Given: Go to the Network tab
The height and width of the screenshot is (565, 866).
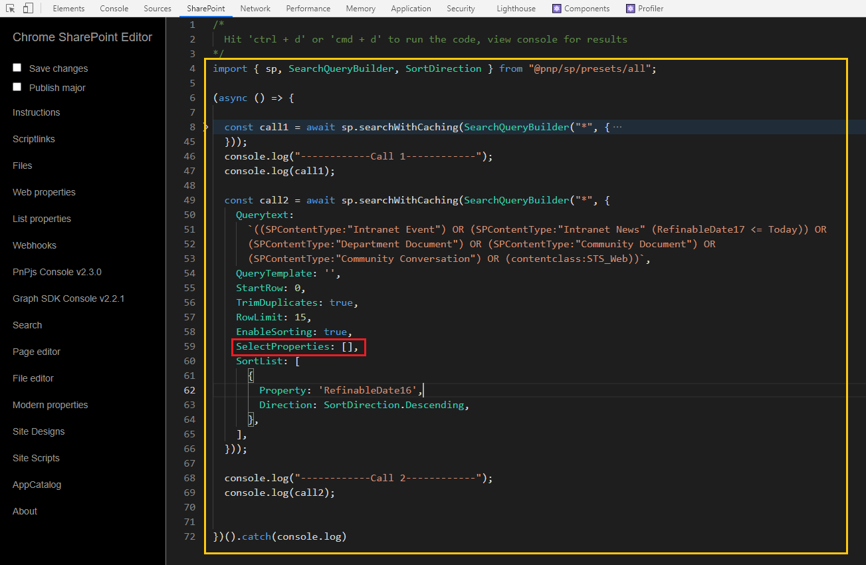Looking at the screenshot, I should pyautogui.click(x=255, y=9).
